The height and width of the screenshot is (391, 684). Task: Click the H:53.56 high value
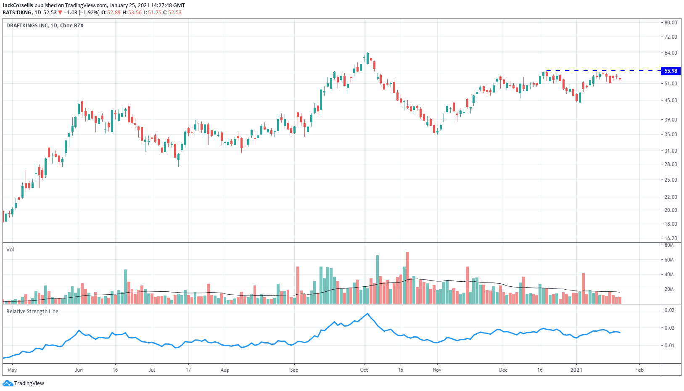pos(132,13)
